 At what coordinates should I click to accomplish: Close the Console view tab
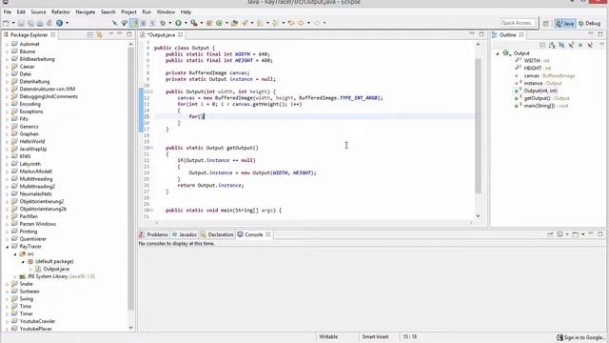(268, 234)
